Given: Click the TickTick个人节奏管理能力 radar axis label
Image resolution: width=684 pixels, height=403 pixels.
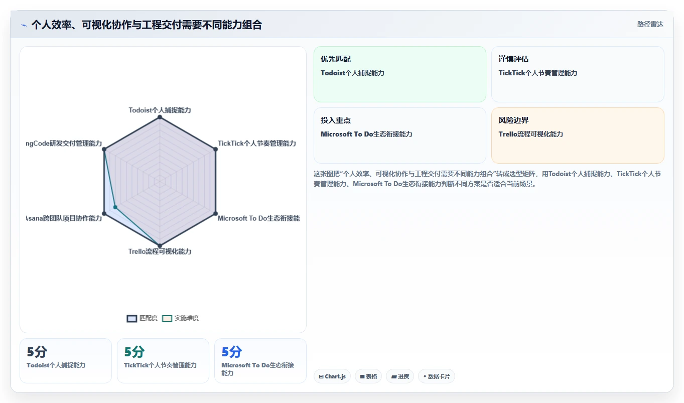Looking at the screenshot, I should click(257, 144).
